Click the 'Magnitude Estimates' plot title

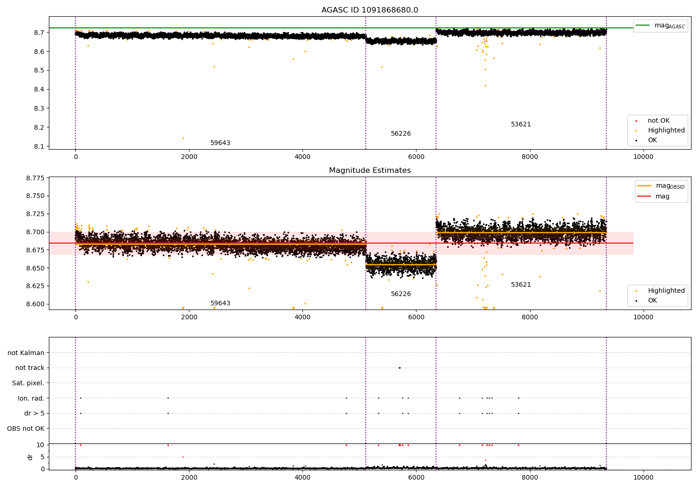(x=369, y=171)
